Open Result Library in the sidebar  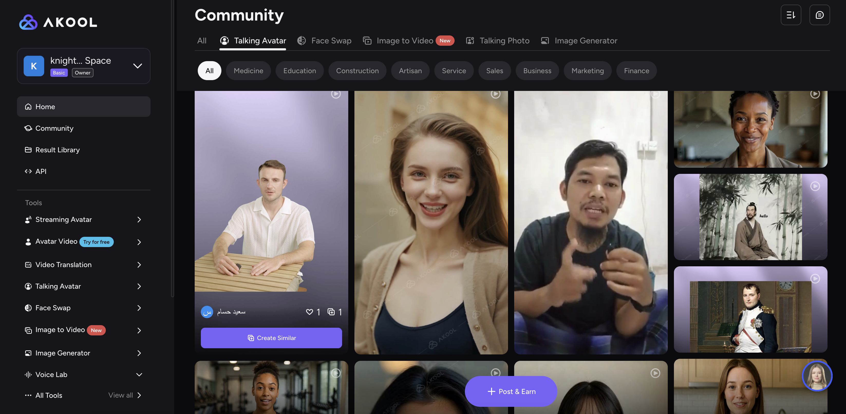point(58,150)
